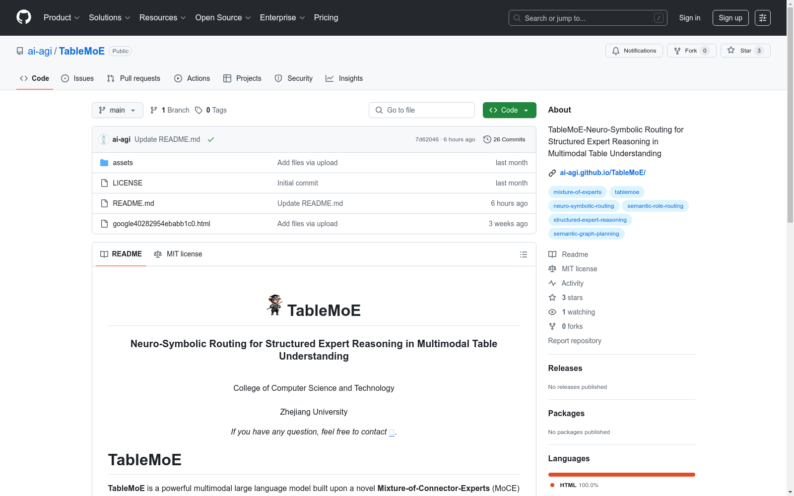Click the scale icon beside sidebar MIT license
The height and width of the screenshot is (496, 794).
[x=552, y=269]
